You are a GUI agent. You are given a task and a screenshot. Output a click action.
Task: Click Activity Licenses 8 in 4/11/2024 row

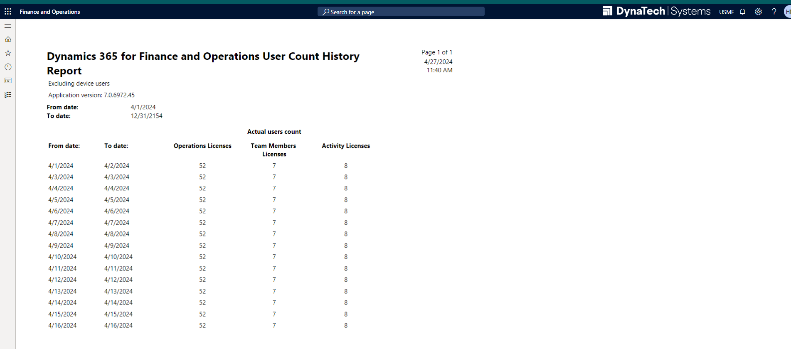(346, 268)
